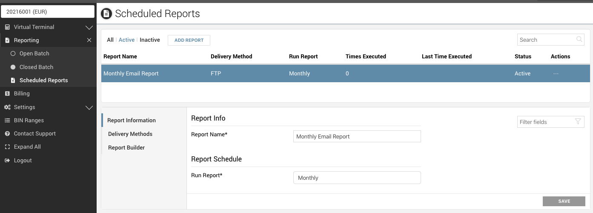Click the Contact Support question mark icon
The image size is (593, 213).
(x=7, y=134)
